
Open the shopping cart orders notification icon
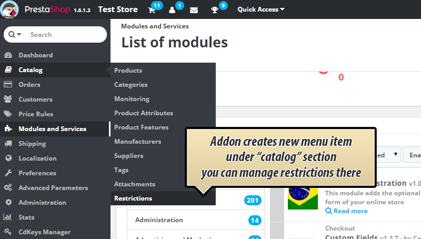[x=152, y=10]
